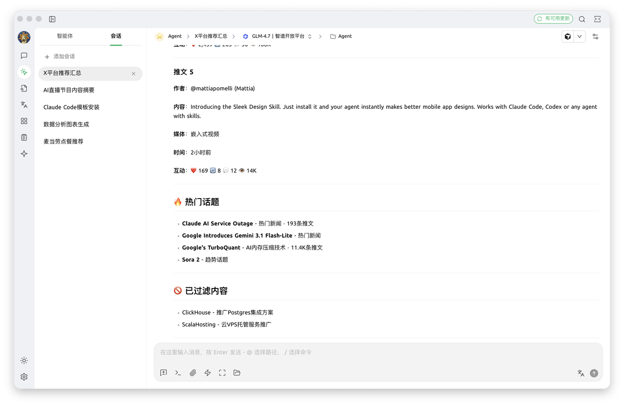
Task: Open the mini apps grid icon
Action: coord(24,121)
